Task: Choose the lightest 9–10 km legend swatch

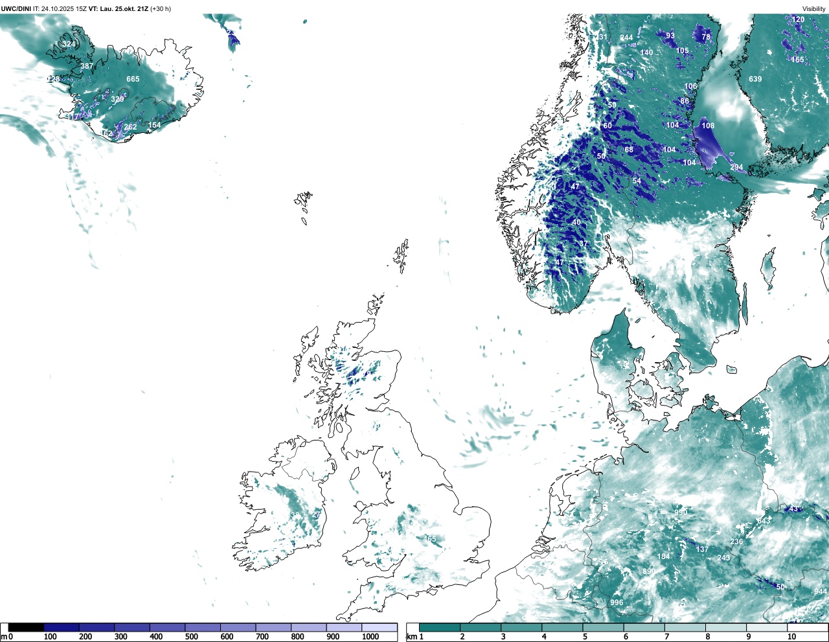Action: coord(766,627)
